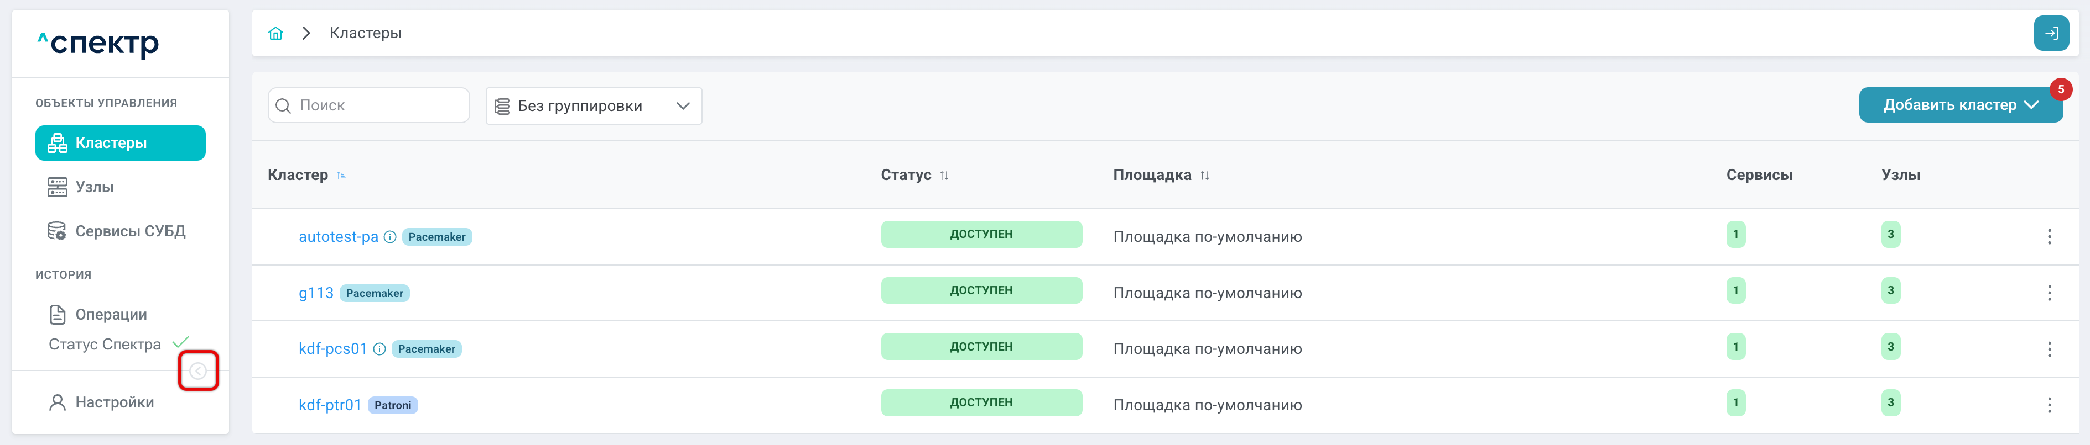Open three-dot menu for autotest-pa row
Screen dimensions: 2090x445
2050,236
